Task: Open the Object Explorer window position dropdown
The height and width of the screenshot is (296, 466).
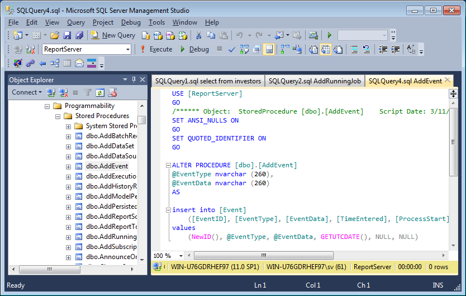Action: tap(125, 79)
